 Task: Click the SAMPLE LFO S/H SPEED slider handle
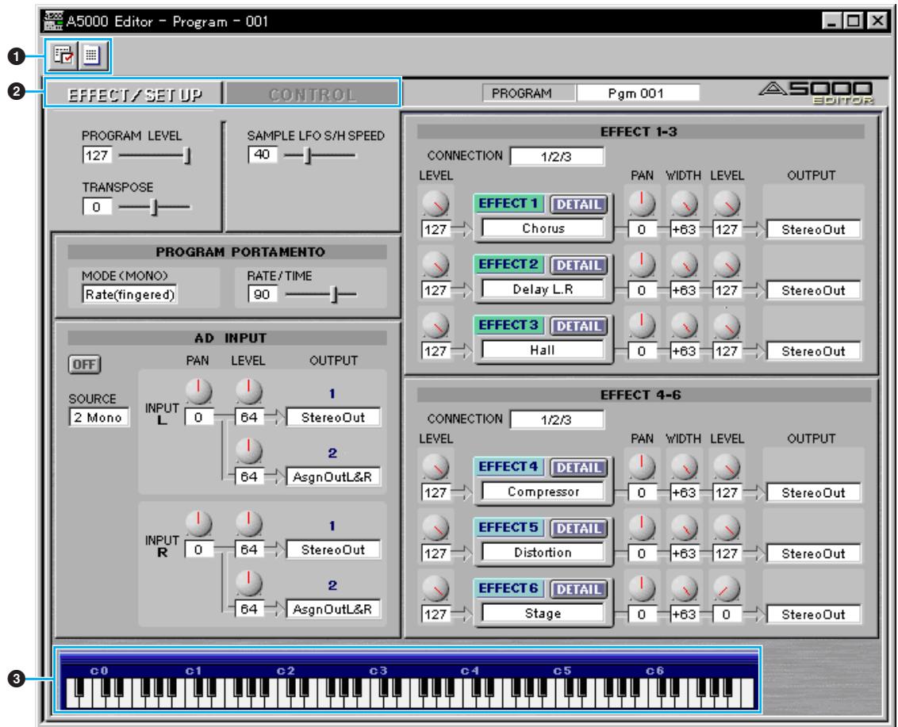[x=308, y=155]
